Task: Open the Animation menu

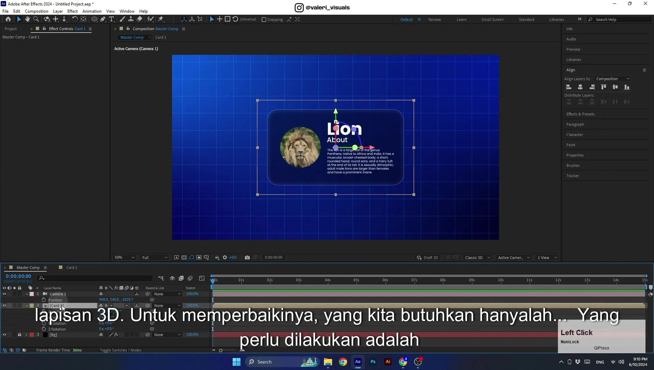Action: [92, 11]
